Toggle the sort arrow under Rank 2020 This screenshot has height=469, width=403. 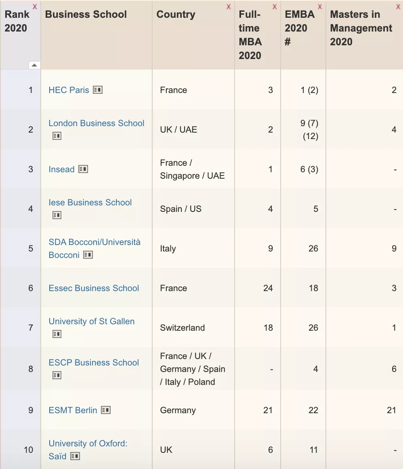coord(34,65)
